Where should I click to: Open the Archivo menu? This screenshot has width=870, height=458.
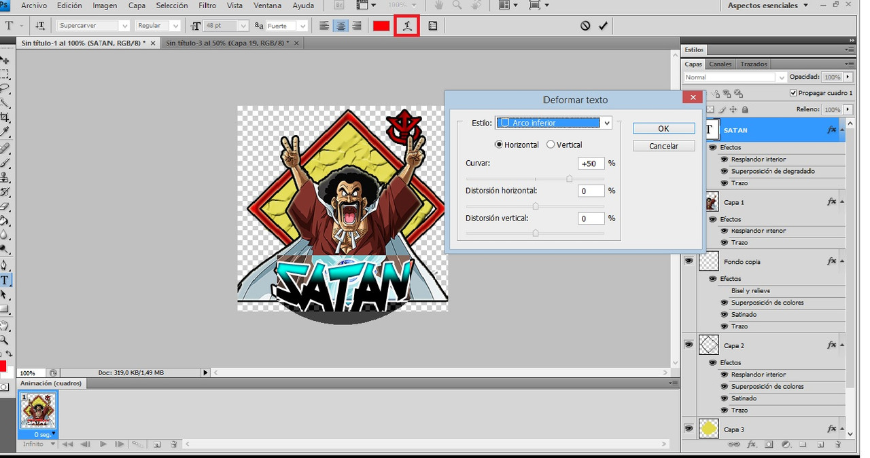[x=34, y=5]
